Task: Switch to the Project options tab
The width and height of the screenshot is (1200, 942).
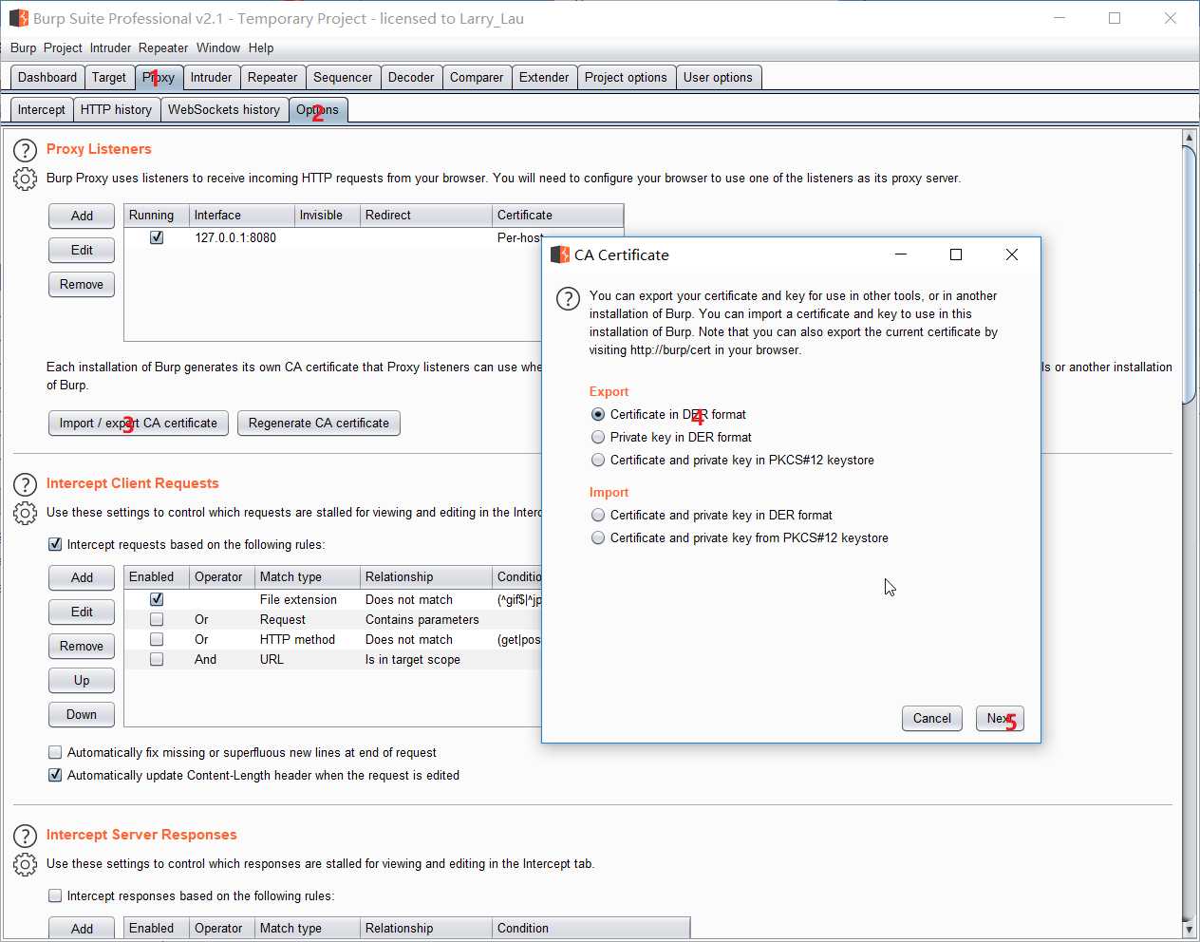Action: click(626, 77)
